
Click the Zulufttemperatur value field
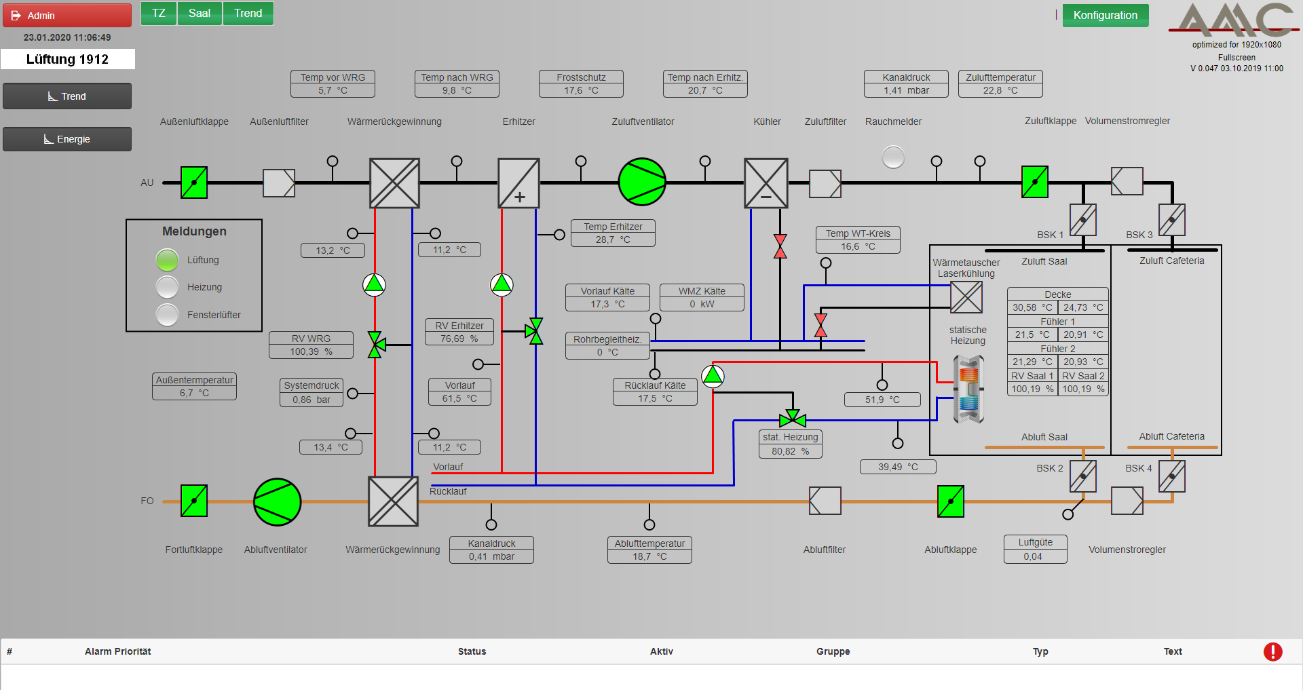(1000, 90)
